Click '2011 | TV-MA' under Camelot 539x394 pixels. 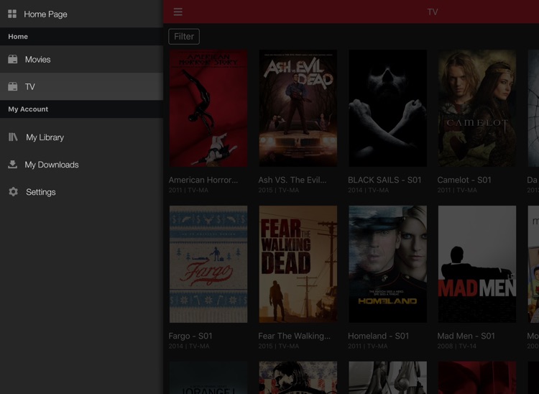(x=457, y=190)
